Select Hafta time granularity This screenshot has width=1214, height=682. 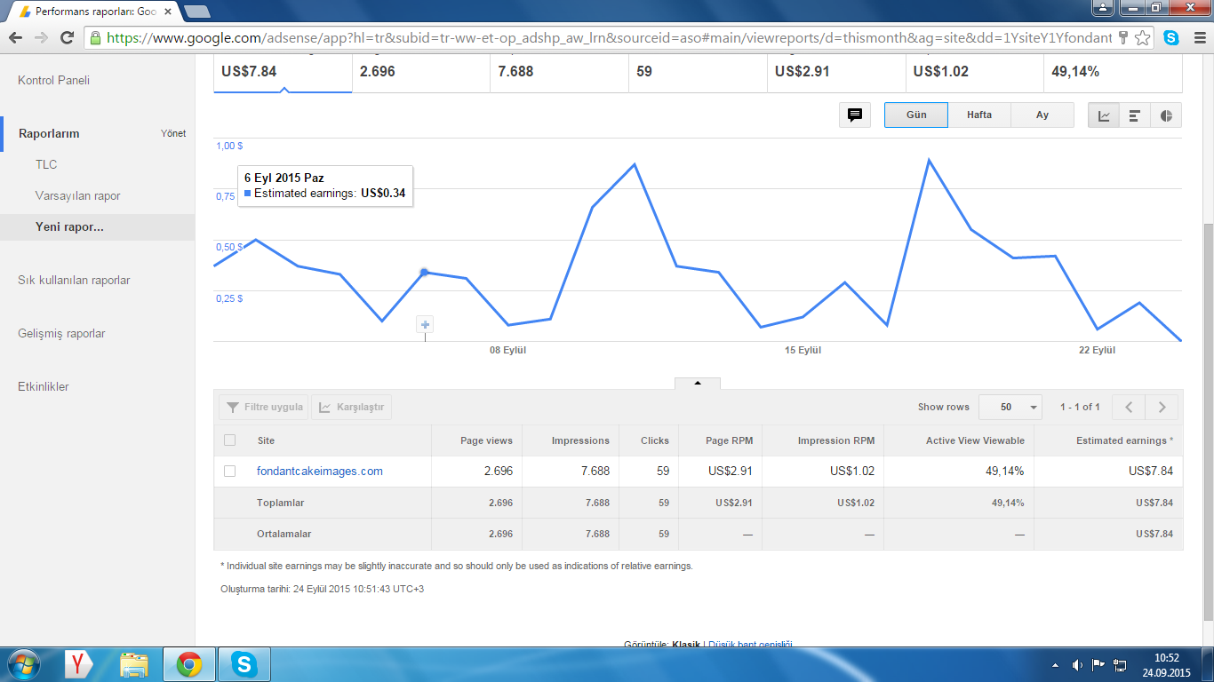979,115
